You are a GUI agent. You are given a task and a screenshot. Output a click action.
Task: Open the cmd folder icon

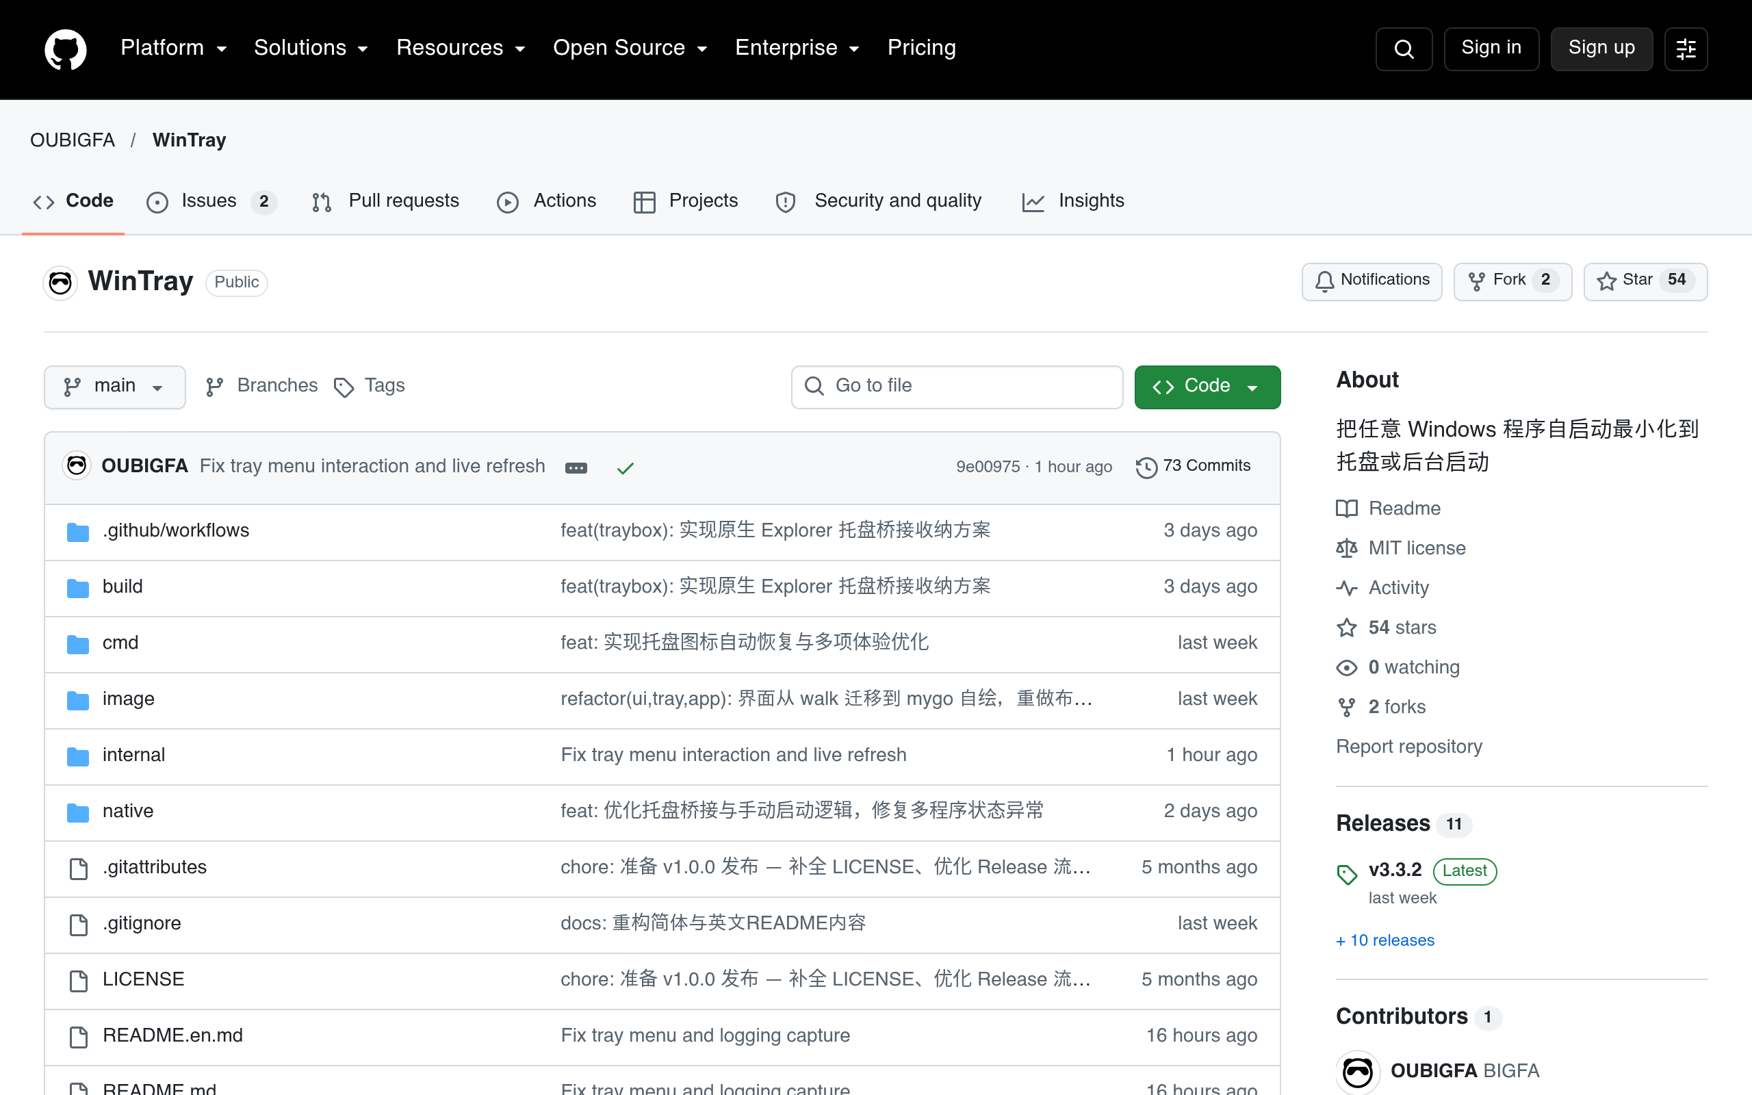[x=78, y=643]
